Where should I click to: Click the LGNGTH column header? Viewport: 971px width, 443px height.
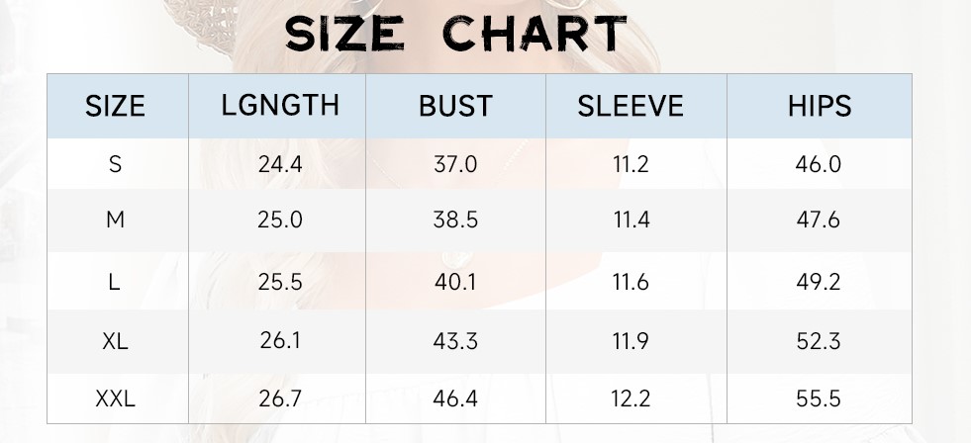(280, 105)
